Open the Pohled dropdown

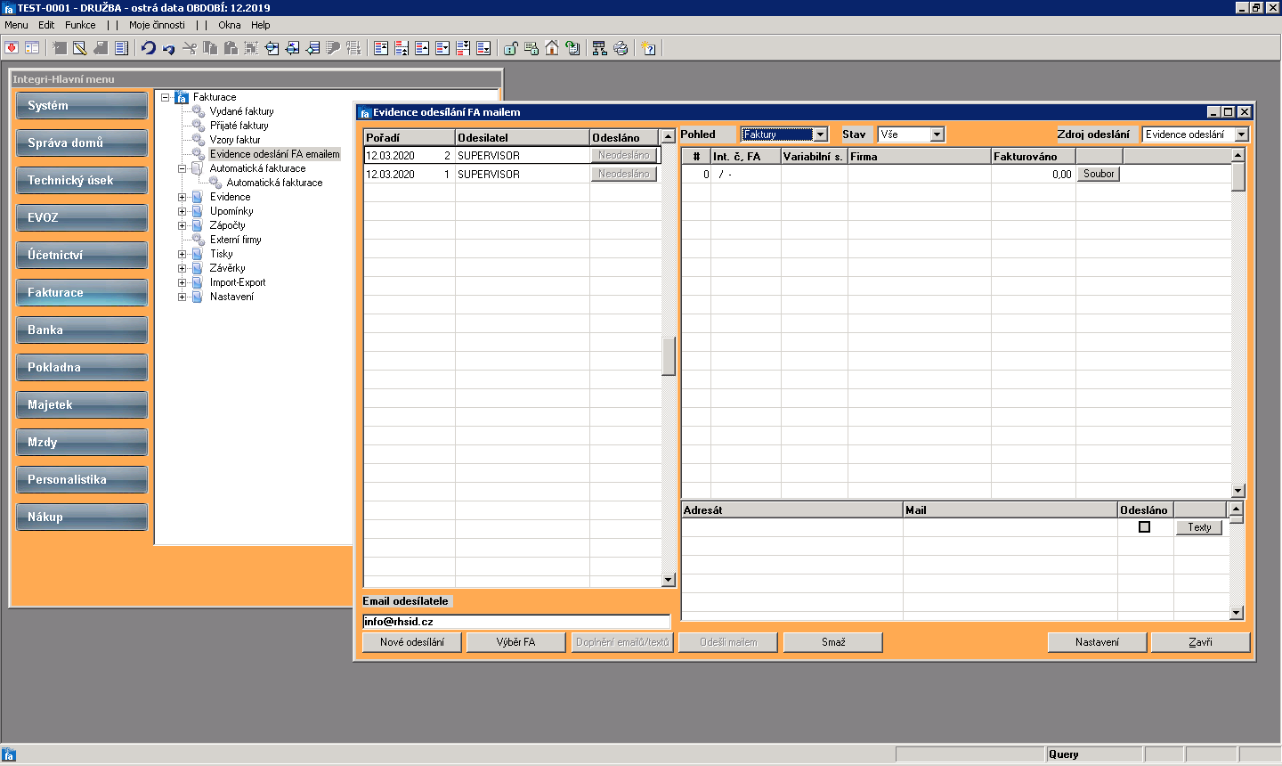(821, 134)
